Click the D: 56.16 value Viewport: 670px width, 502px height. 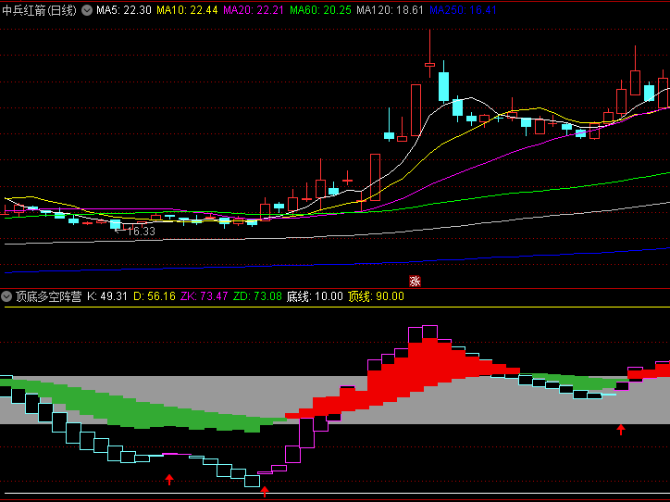pos(155,296)
